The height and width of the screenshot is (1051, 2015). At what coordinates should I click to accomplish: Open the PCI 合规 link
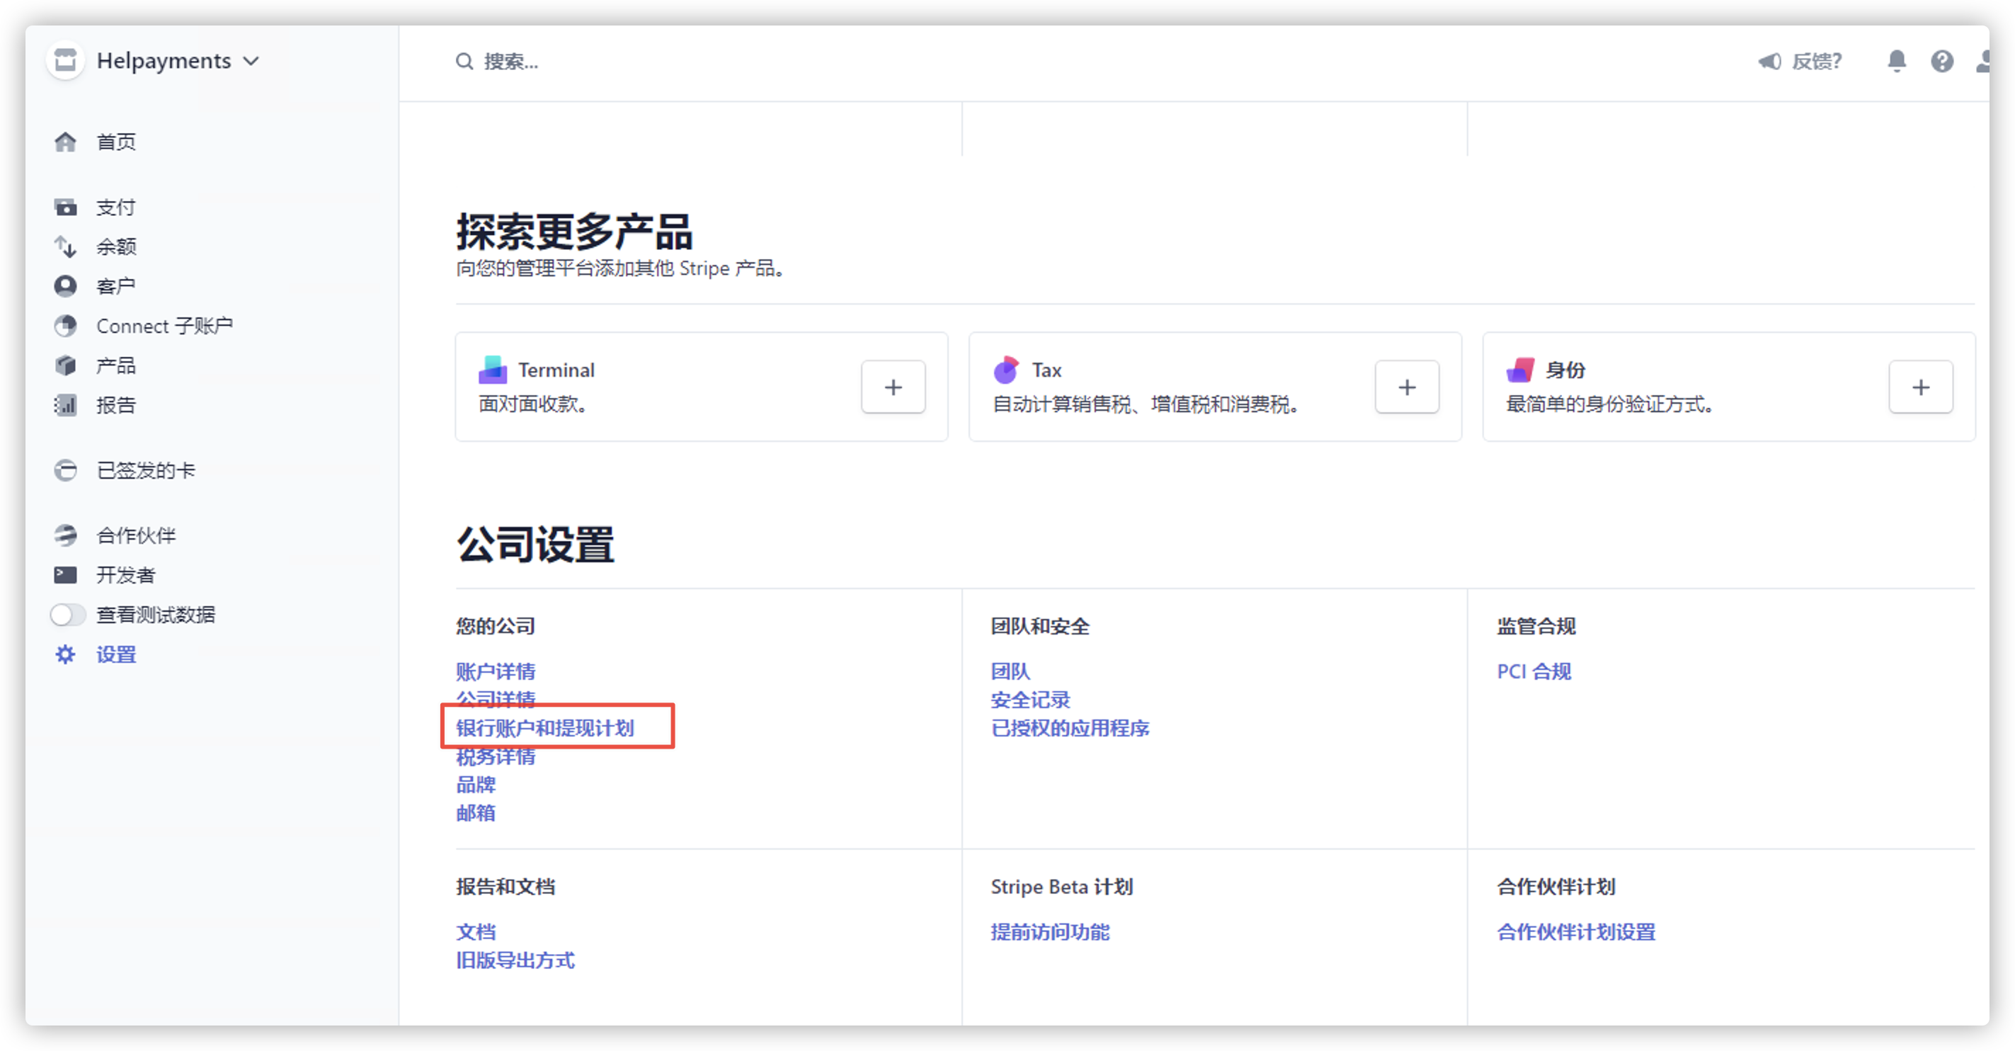point(1533,671)
